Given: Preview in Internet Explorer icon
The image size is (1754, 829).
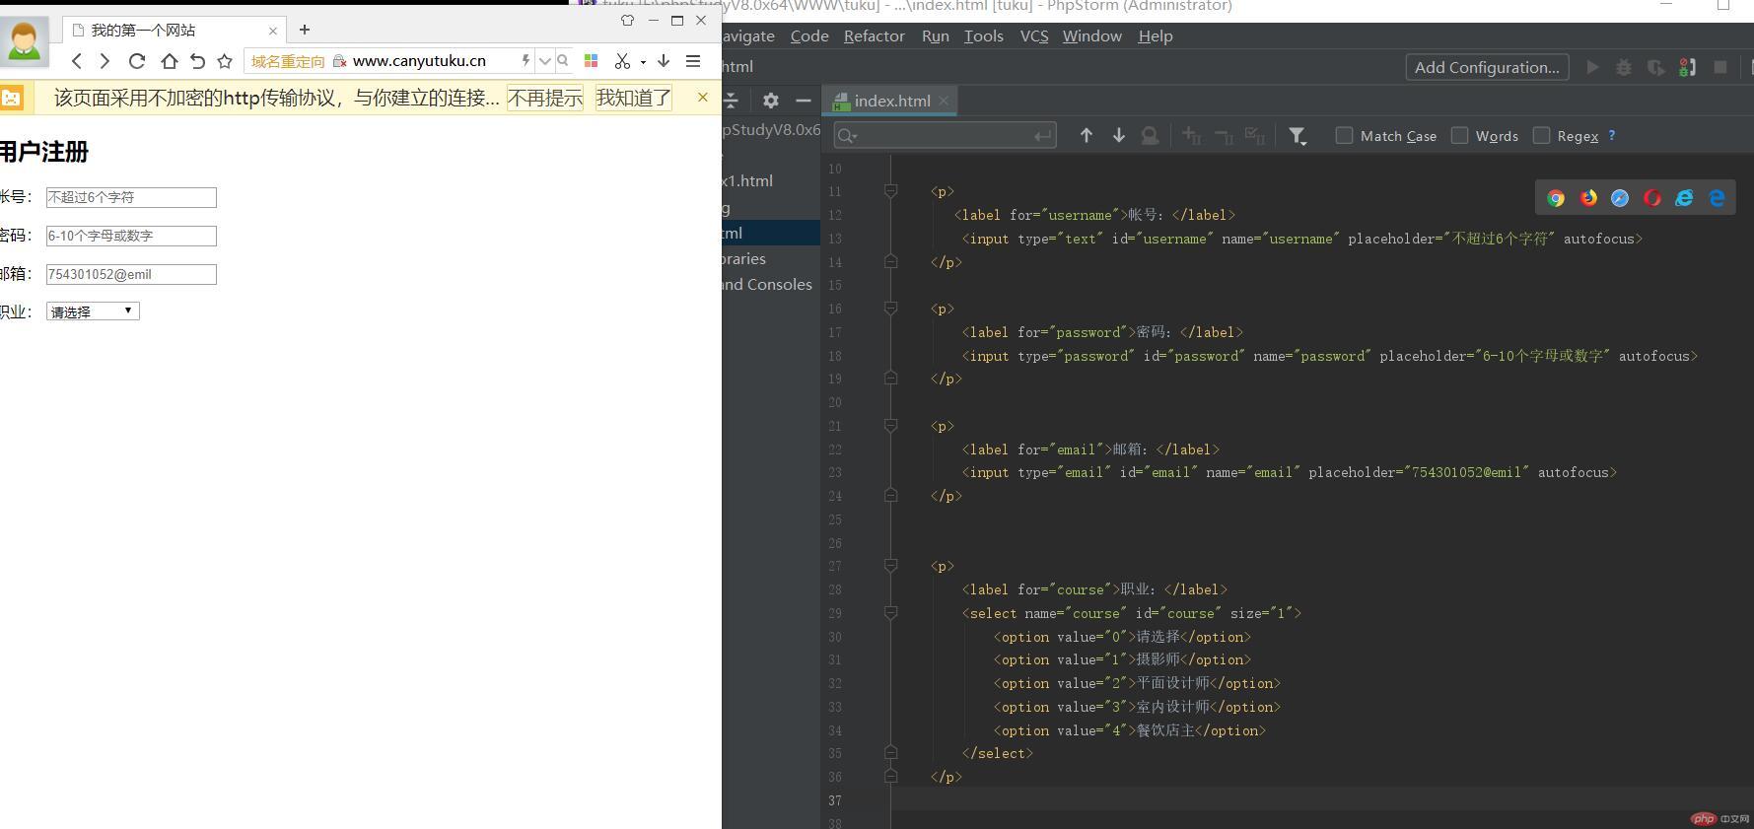Looking at the screenshot, I should coord(1684,198).
